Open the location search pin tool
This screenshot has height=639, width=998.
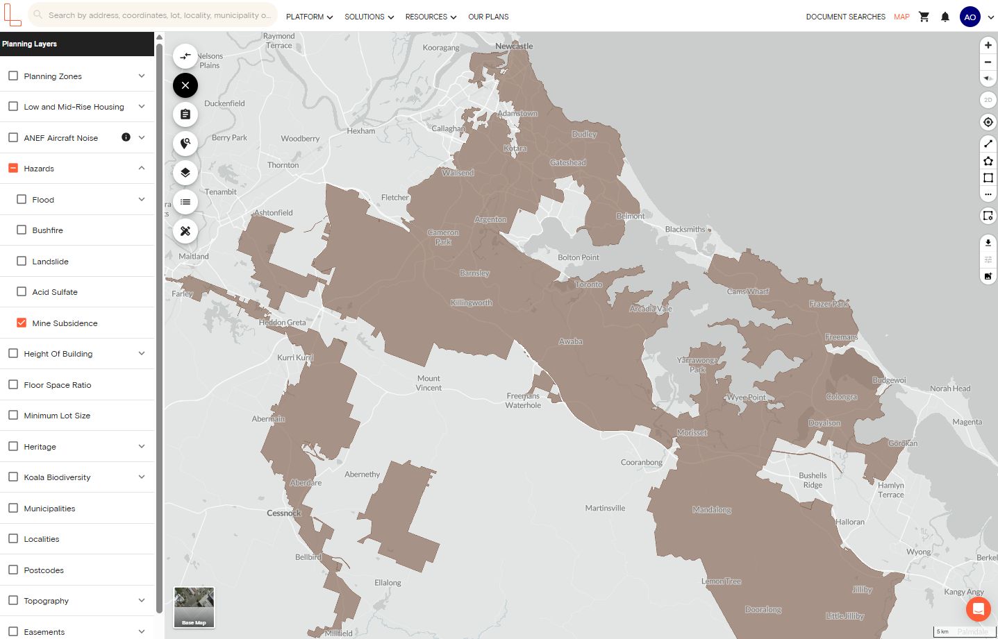point(185,144)
